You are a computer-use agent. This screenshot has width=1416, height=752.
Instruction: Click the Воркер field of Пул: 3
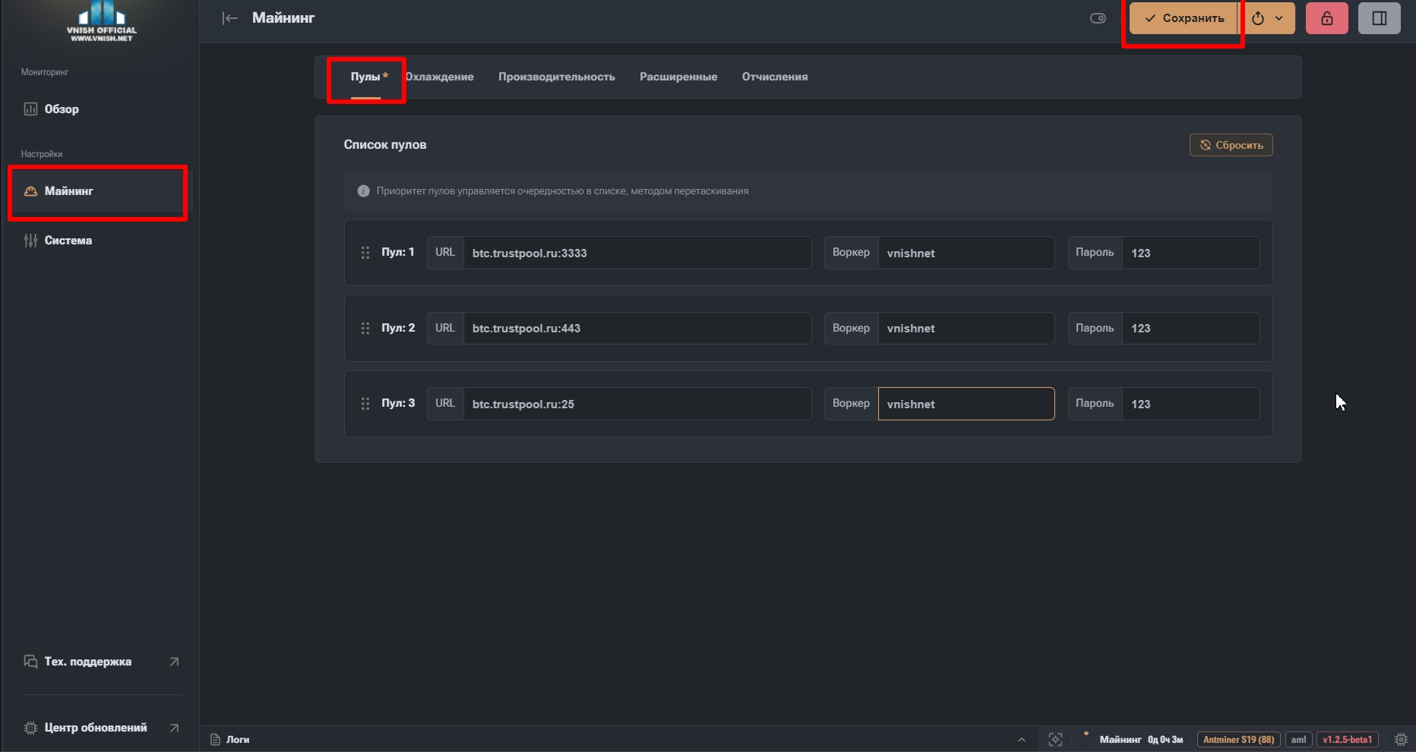coord(966,404)
